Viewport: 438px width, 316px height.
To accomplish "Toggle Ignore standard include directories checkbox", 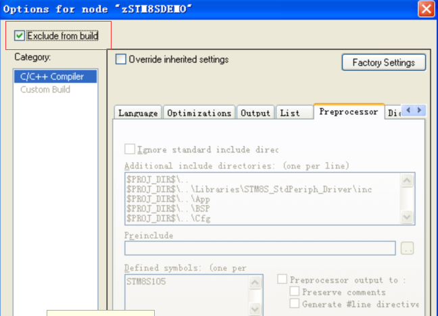I will (x=130, y=150).
